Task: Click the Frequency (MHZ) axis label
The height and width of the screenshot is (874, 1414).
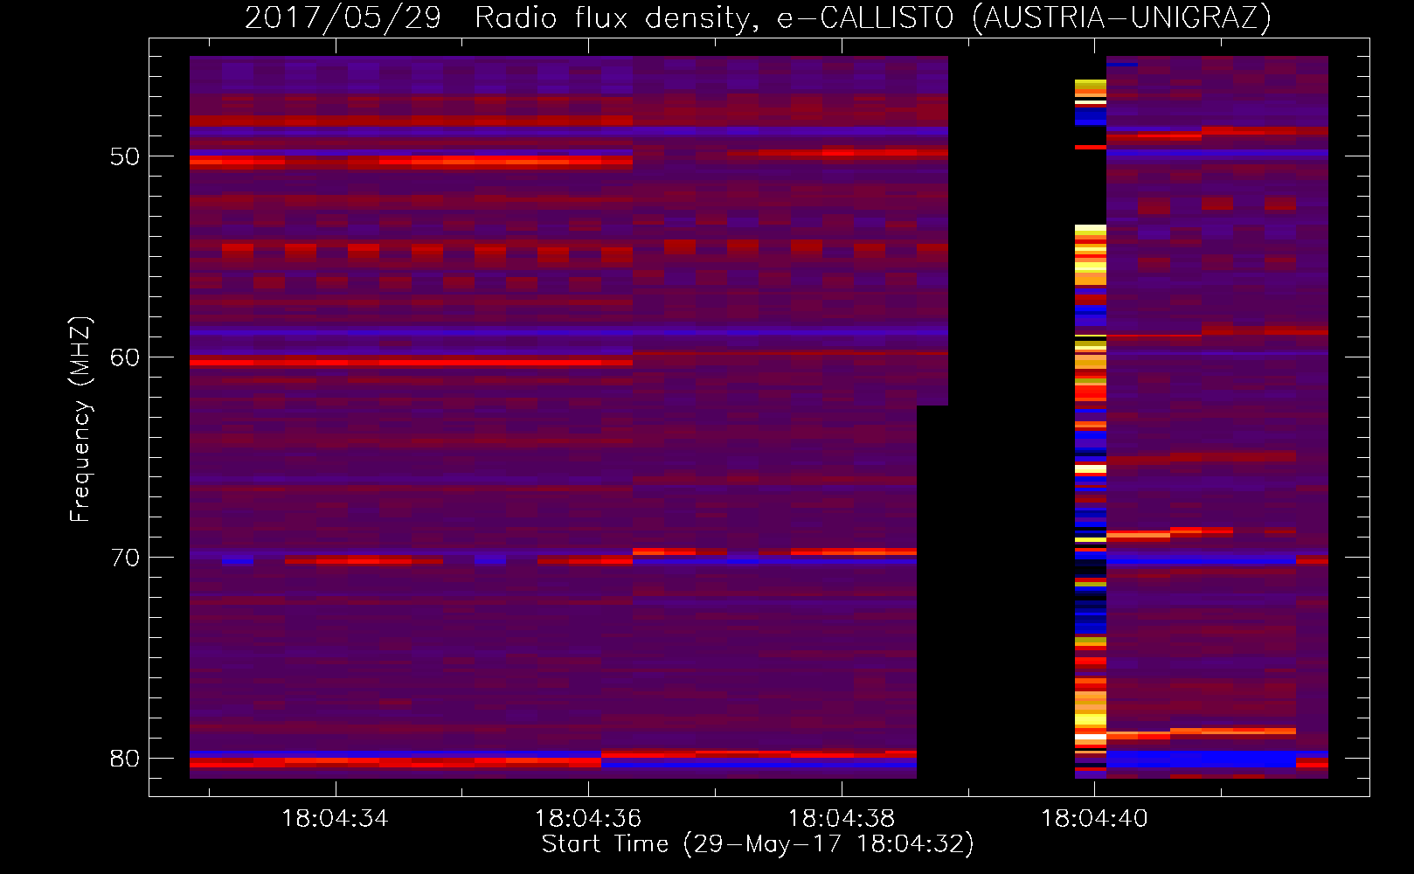Action: pos(80,419)
